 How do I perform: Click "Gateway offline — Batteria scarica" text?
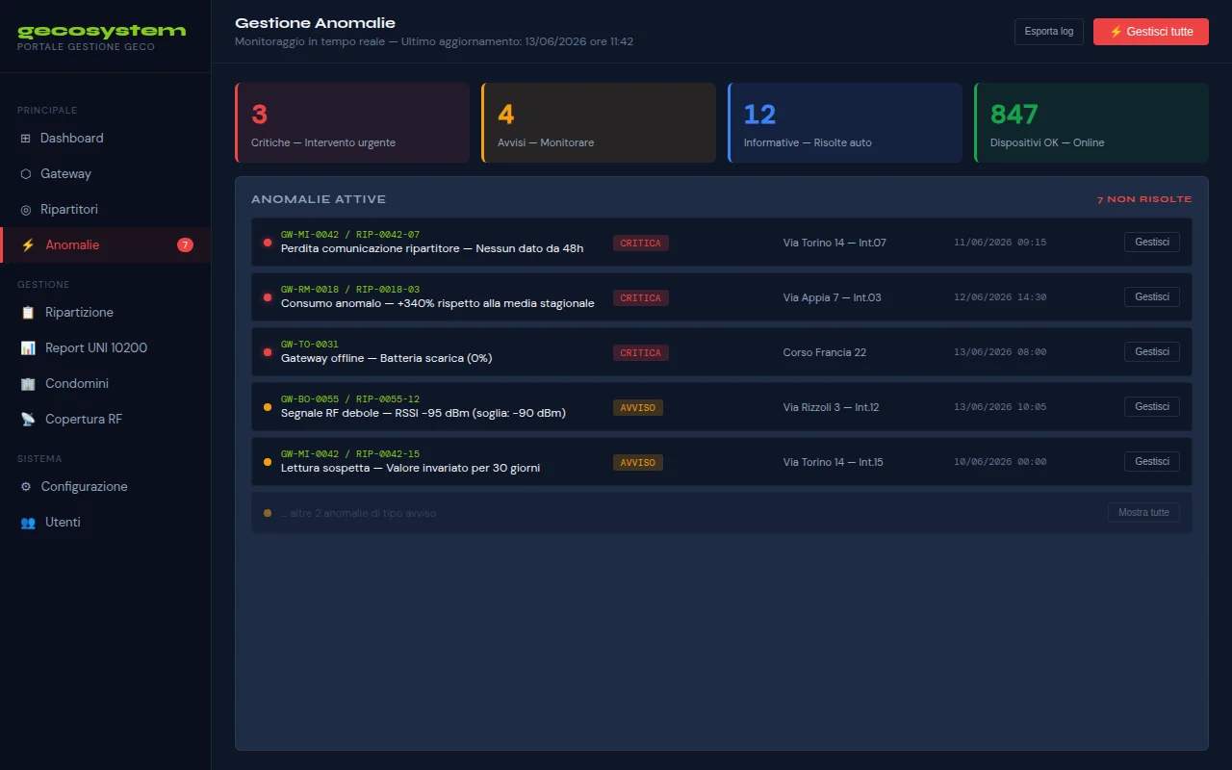pos(386,358)
